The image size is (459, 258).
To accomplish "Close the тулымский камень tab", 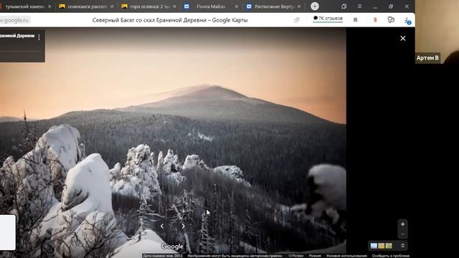I will point(49,6).
